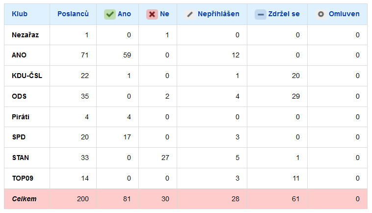Select the Poslanců column header
Screen dimensions: 372x213
pos(73,14)
